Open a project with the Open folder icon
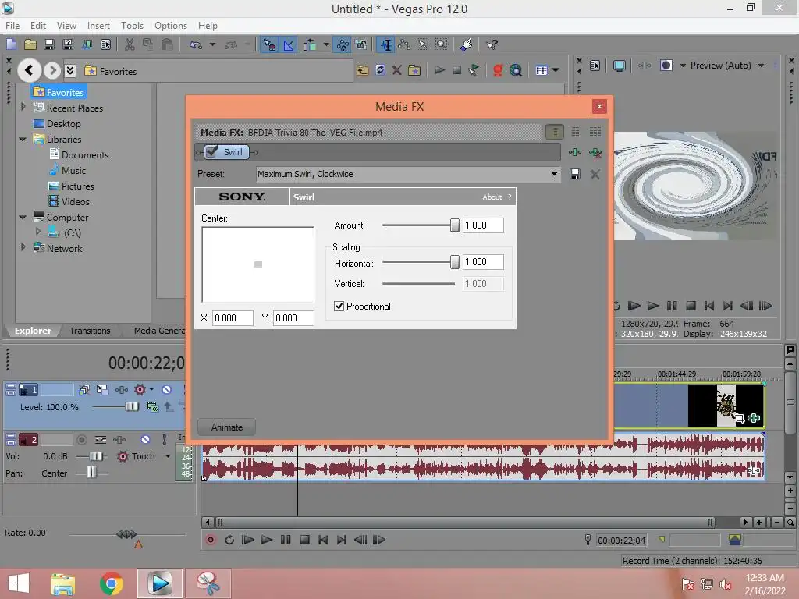Screen dimensions: 799x599 point(30,44)
